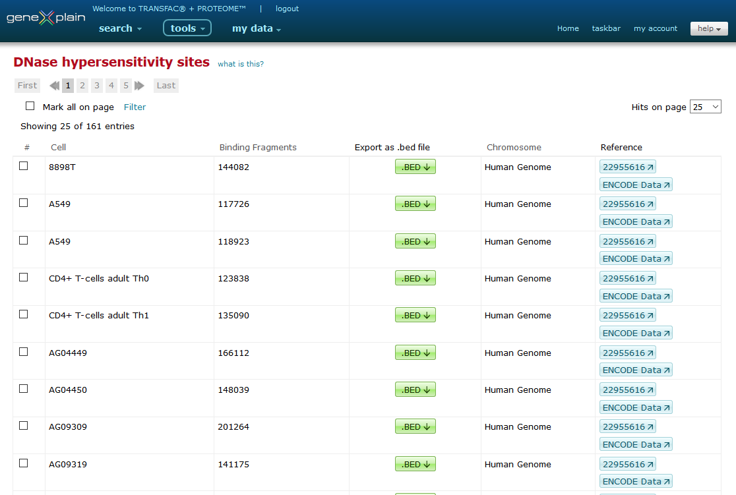This screenshot has width=736, height=495.
Task: Click the Binding Fragments column header
Action: click(258, 148)
